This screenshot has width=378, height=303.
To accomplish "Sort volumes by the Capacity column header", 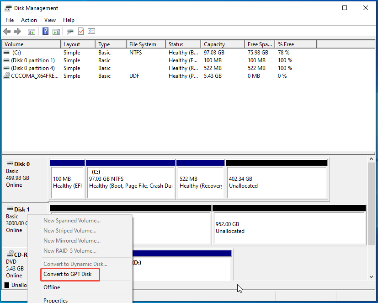I will 213,43.
